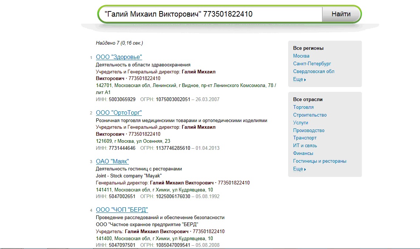Screen dimensions: 420x249
Task: Expand more industries with Еще
Action: tap(299, 169)
